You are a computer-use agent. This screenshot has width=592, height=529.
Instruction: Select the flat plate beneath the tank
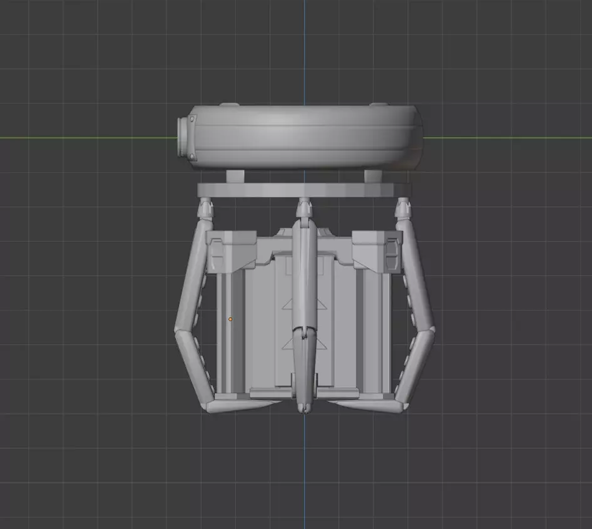[x=304, y=190]
